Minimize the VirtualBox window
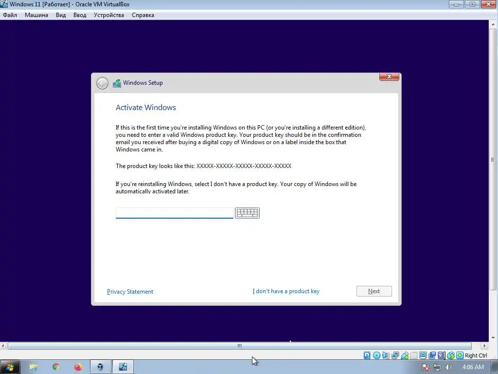The width and height of the screenshot is (498, 374). [456, 4]
